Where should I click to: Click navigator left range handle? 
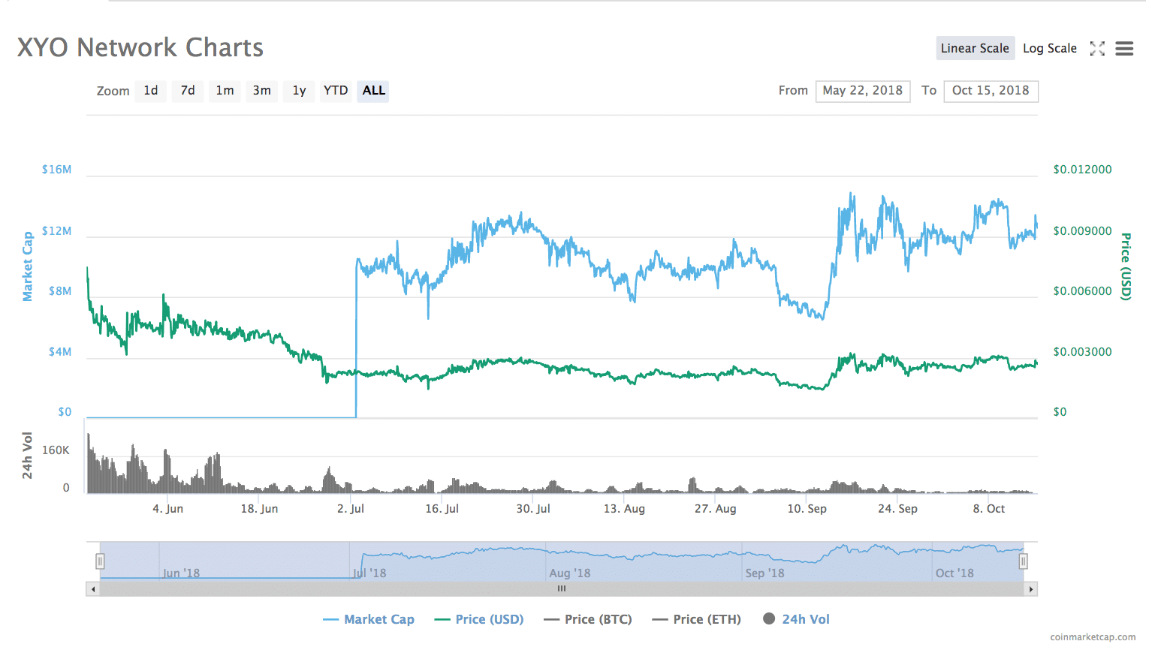[100, 561]
